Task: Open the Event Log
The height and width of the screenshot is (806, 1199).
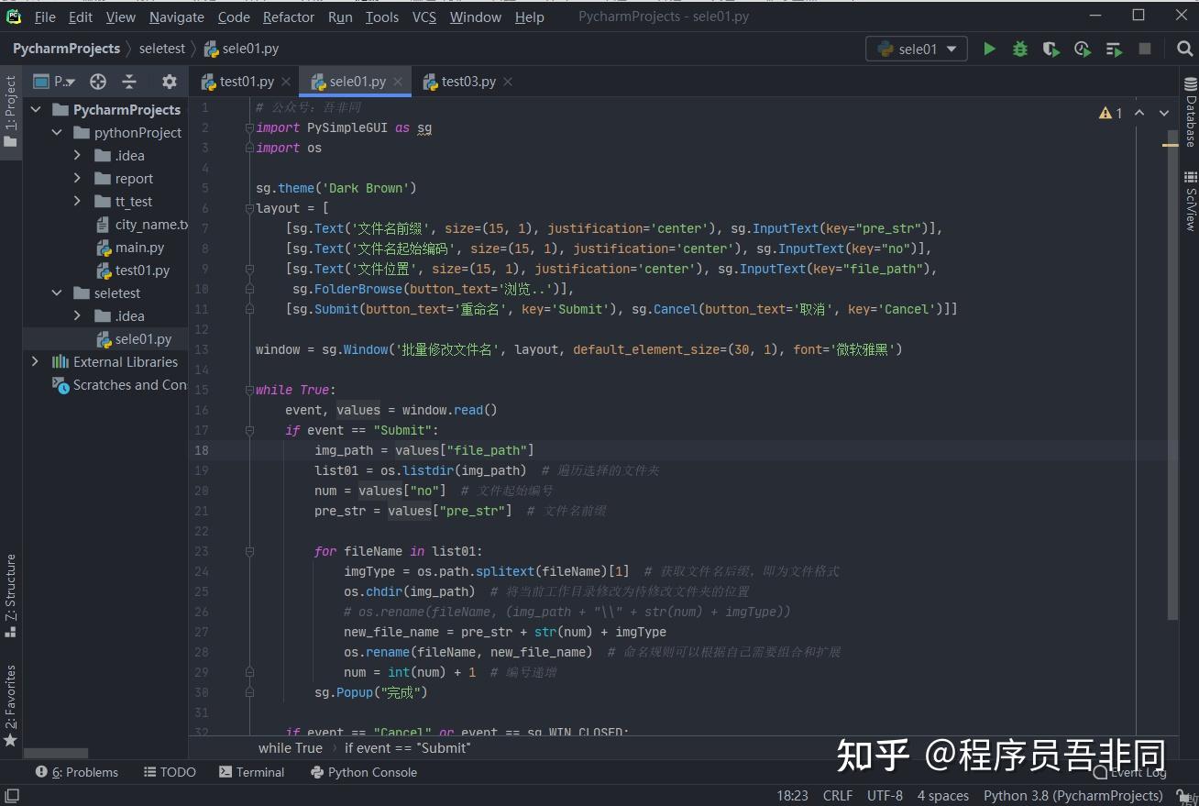Action: (1136, 772)
